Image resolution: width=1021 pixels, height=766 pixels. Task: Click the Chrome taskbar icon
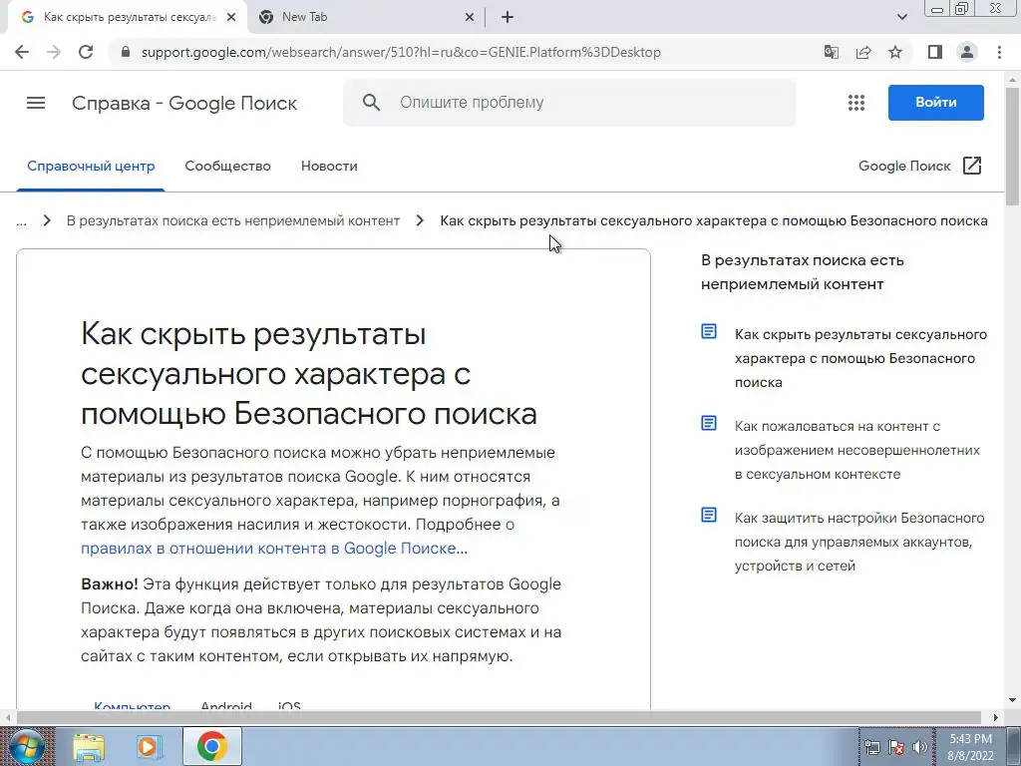[212, 746]
